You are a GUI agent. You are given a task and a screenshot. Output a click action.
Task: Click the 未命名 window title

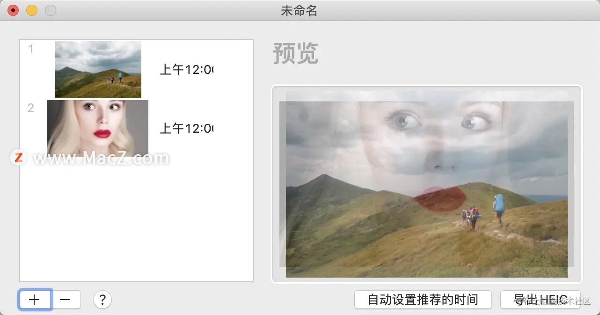click(300, 11)
